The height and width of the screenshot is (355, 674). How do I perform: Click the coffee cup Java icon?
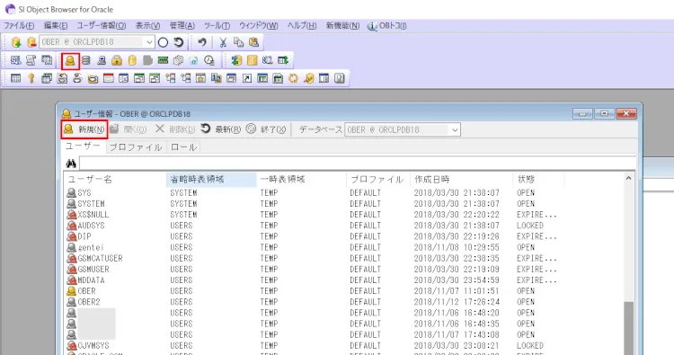click(x=77, y=78)
